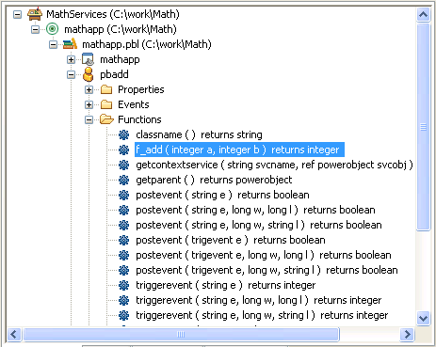
Task: Click the horizontal scrollbar right arrow
Action: [407, 335]
